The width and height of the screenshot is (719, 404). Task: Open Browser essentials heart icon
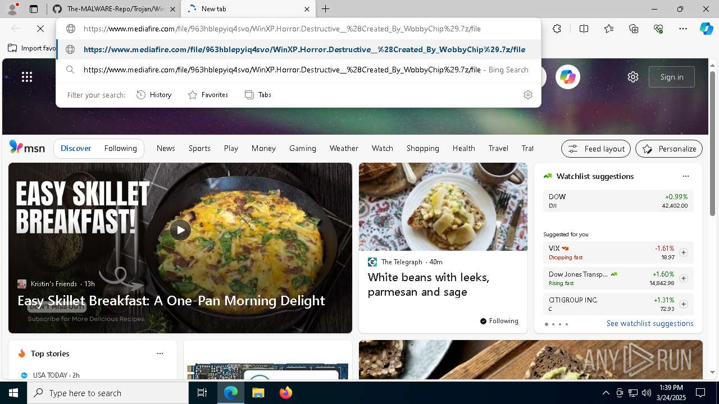coord(658,29)
